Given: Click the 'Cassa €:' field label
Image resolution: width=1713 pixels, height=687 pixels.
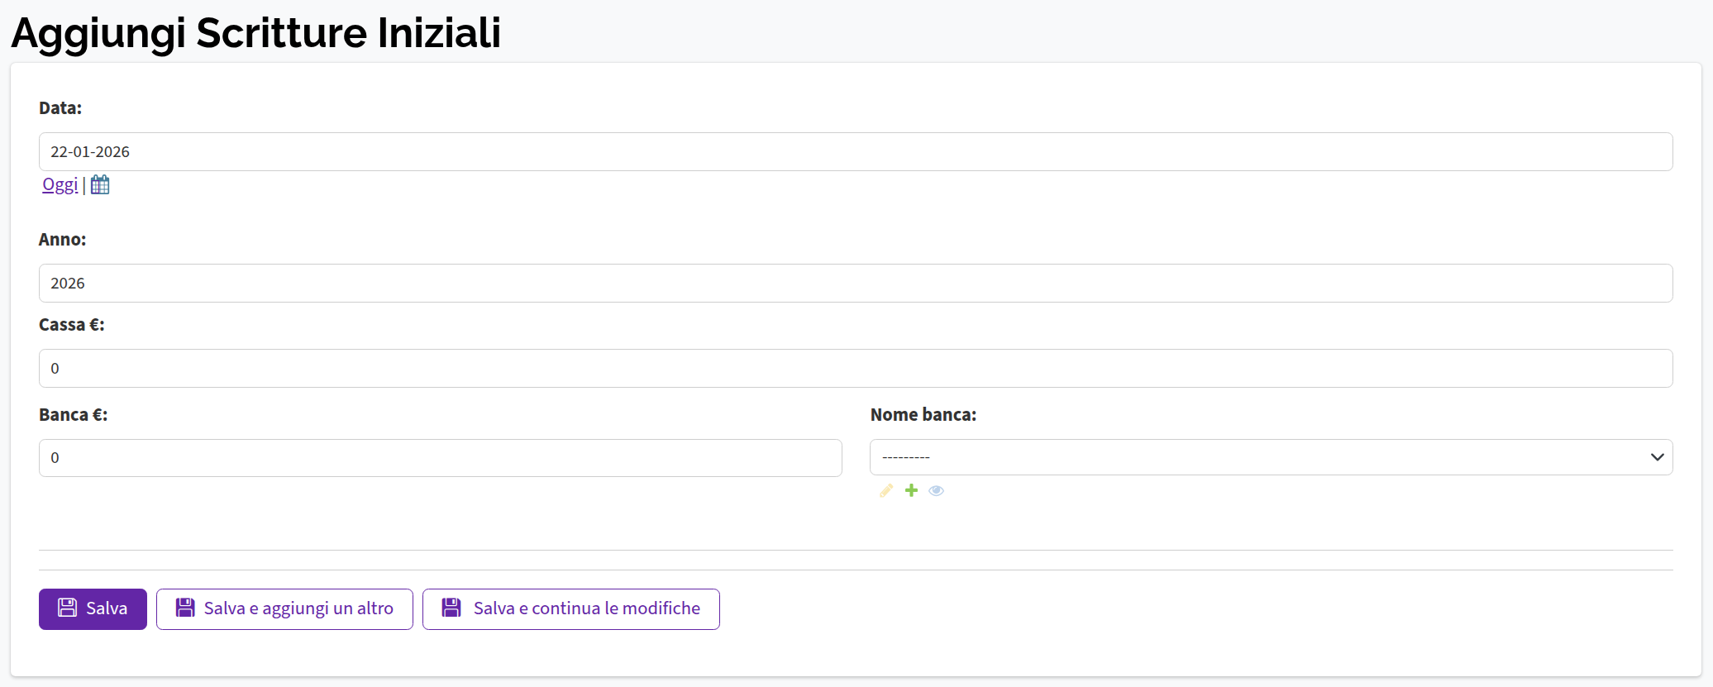Looking at the screenshot, I should point(72,325).
